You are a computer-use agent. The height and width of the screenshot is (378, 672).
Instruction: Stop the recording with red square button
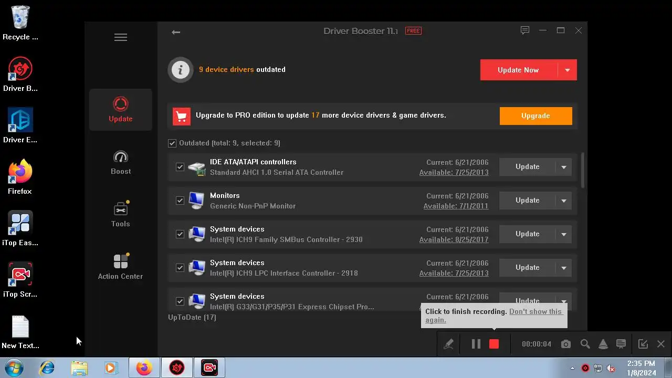(x=494, y=344)
